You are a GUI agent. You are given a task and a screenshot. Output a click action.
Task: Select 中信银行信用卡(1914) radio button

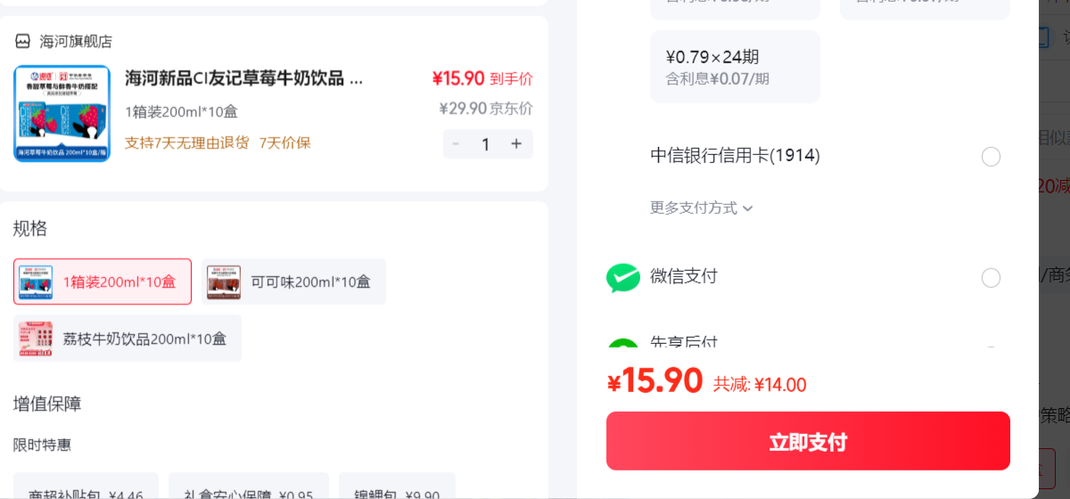(991, 157)
